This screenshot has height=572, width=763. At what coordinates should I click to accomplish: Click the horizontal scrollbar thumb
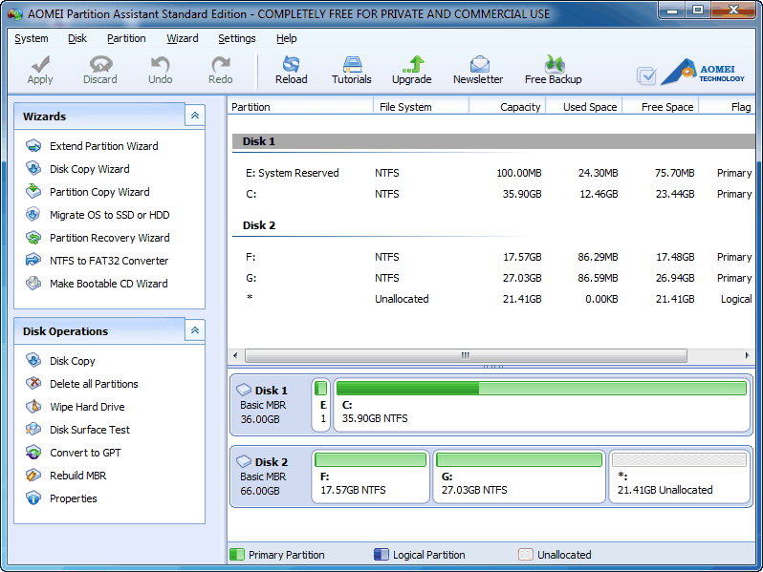pyautogui.click(x=466, y=356)
